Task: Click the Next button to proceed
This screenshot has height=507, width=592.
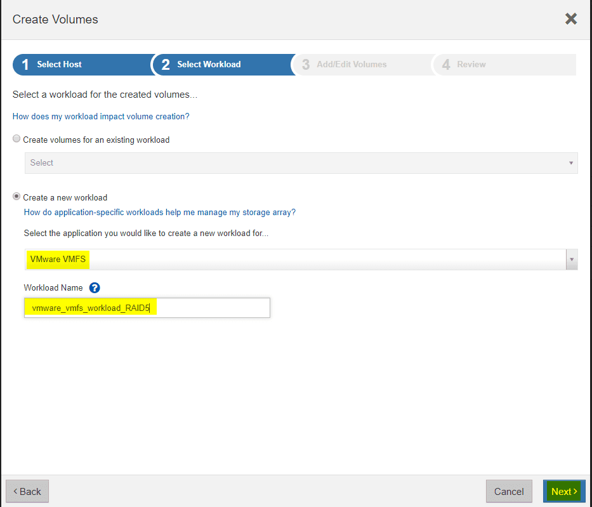Action: (x=563, y=491)
